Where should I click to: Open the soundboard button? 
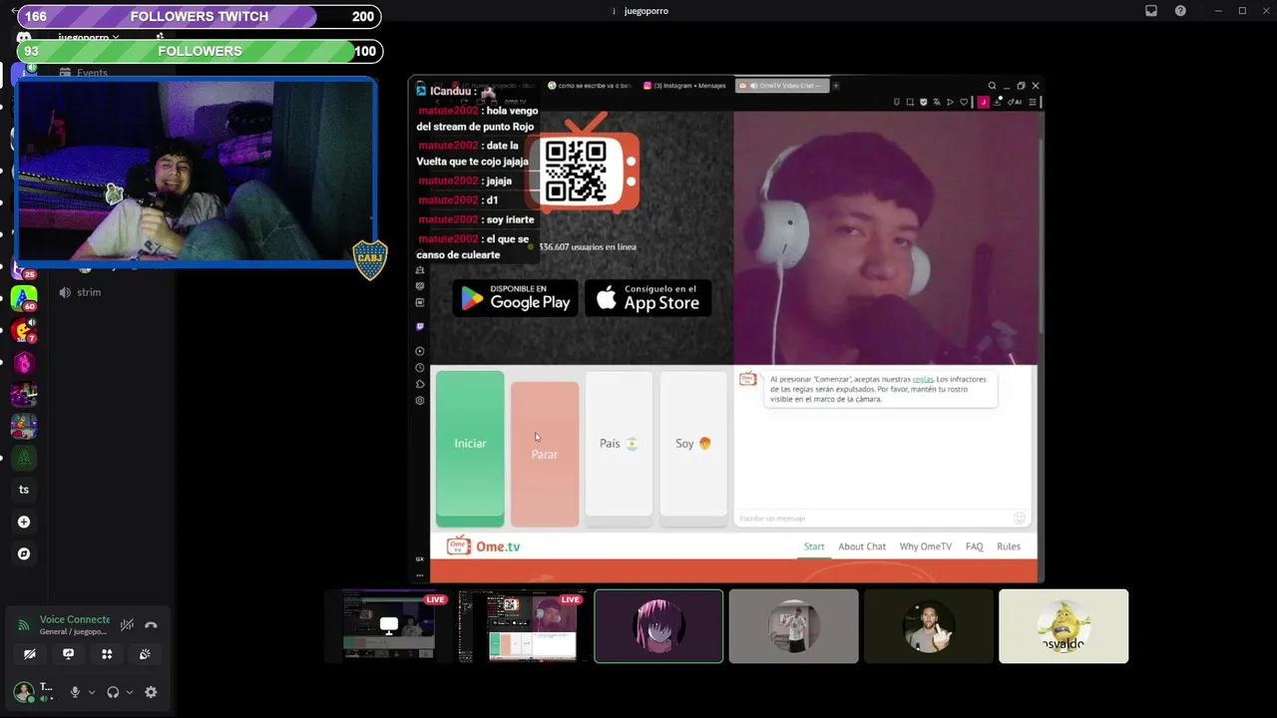tap(145, 654)
